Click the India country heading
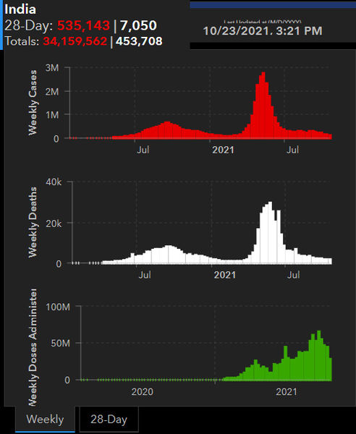This screenshot has height=434, width=356. tap(20, 9)
